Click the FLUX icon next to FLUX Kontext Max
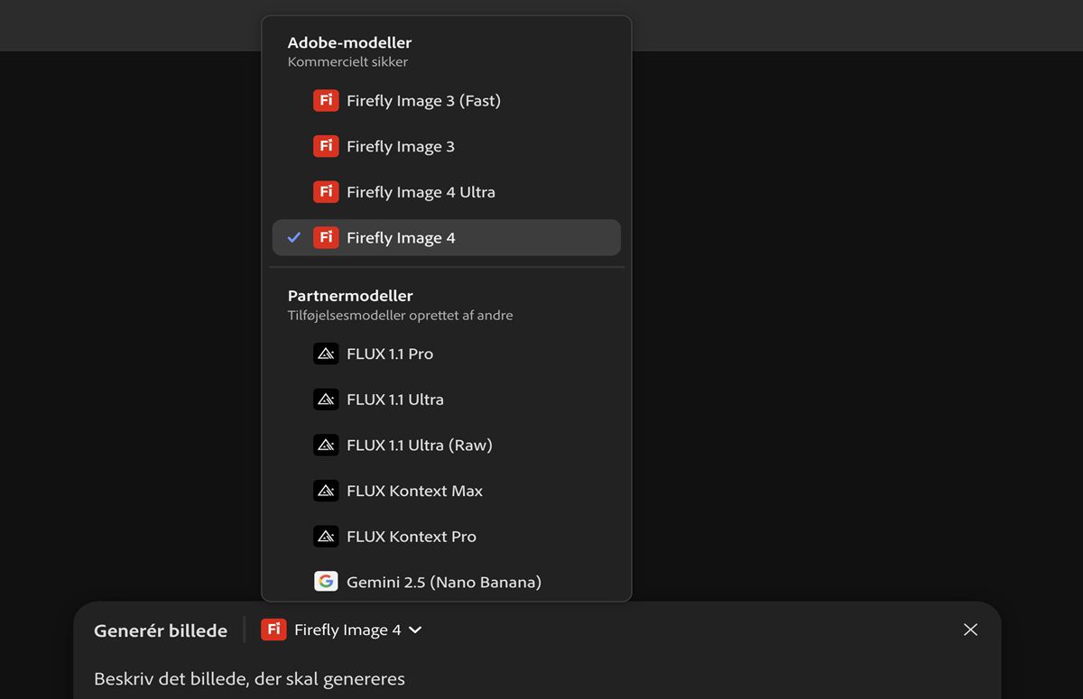Image resolution: width=1083 pixels, height=699 pixels. click(x=326, y=491)
